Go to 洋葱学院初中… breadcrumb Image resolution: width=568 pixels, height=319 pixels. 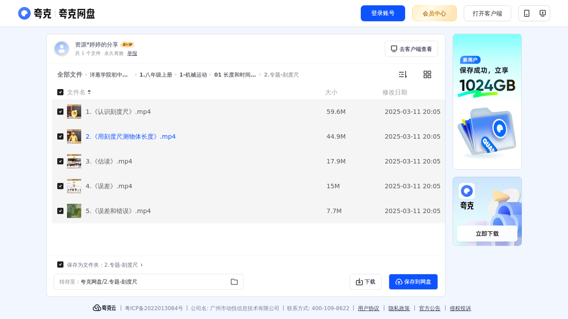pos(109,75)
